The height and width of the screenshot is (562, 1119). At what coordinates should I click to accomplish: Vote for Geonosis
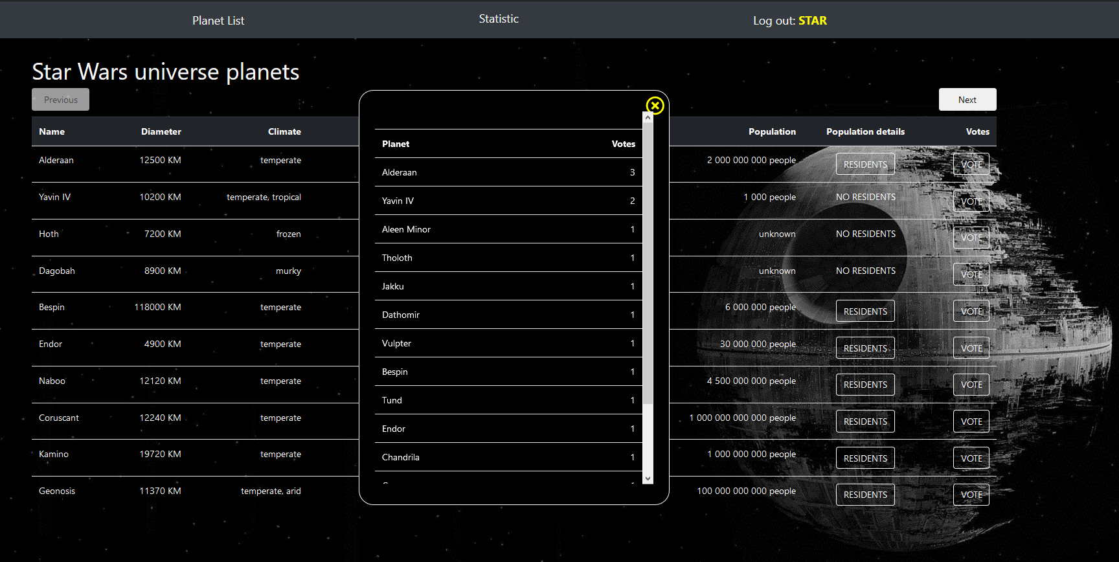971,495
